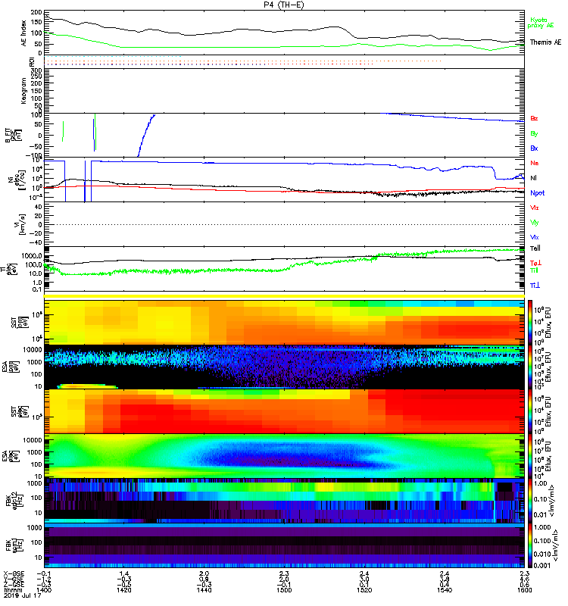Screen dimensions: 568x606
Task: Click the red Te perpendicular legend entry
Action: click(535, 263)
